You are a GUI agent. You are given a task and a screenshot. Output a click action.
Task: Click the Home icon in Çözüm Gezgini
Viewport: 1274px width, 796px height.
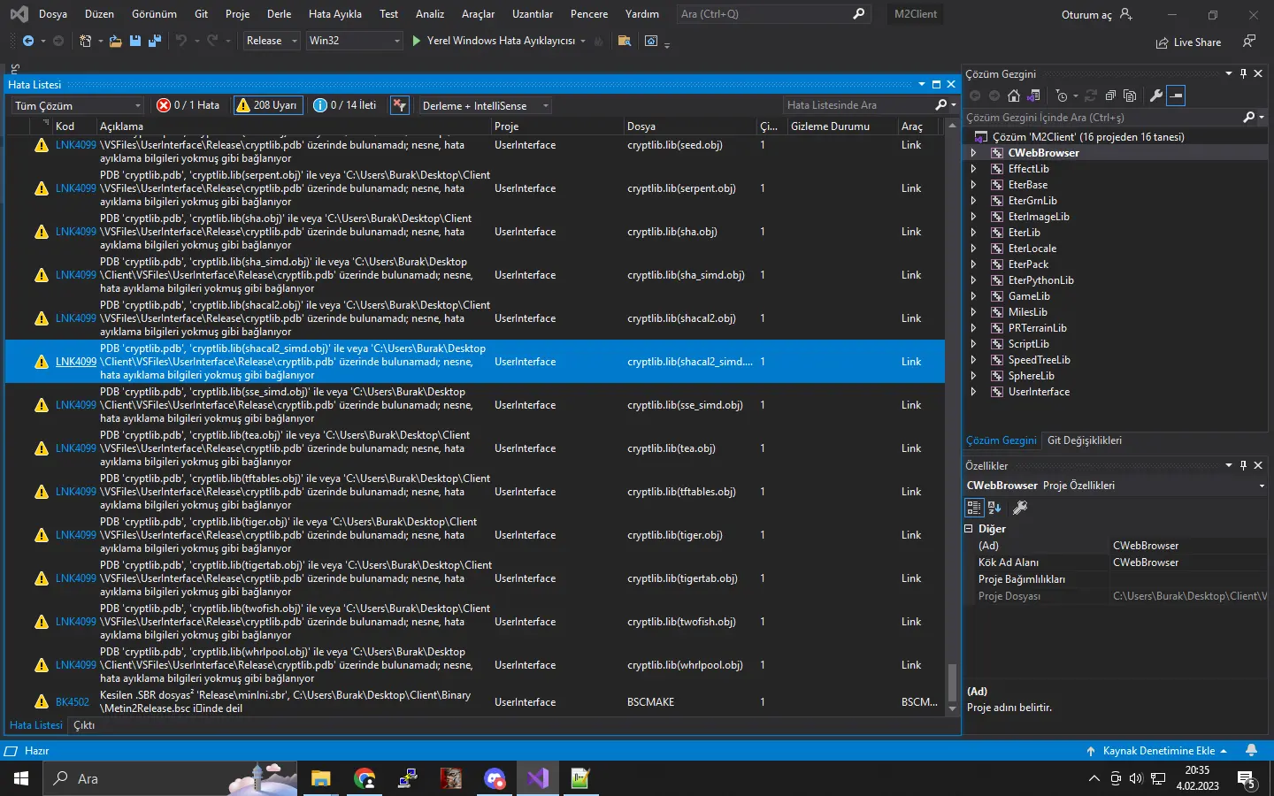point(1014,96)
